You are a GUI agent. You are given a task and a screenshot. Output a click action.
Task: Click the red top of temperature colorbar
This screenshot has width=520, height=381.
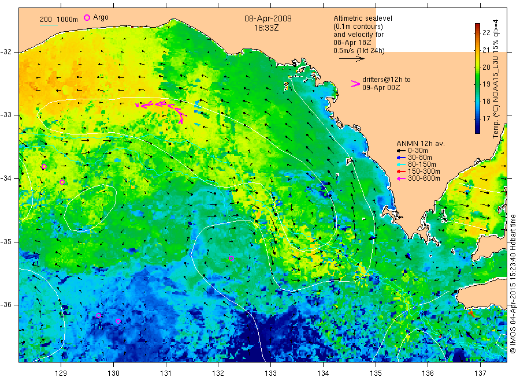(x=478, y=26)
